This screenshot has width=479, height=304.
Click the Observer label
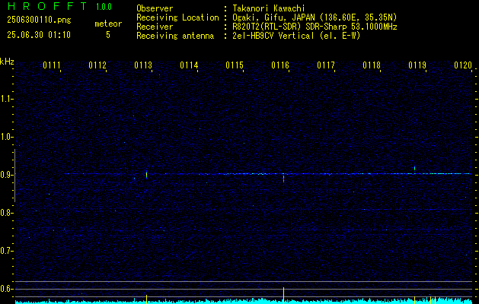point(155,8)
